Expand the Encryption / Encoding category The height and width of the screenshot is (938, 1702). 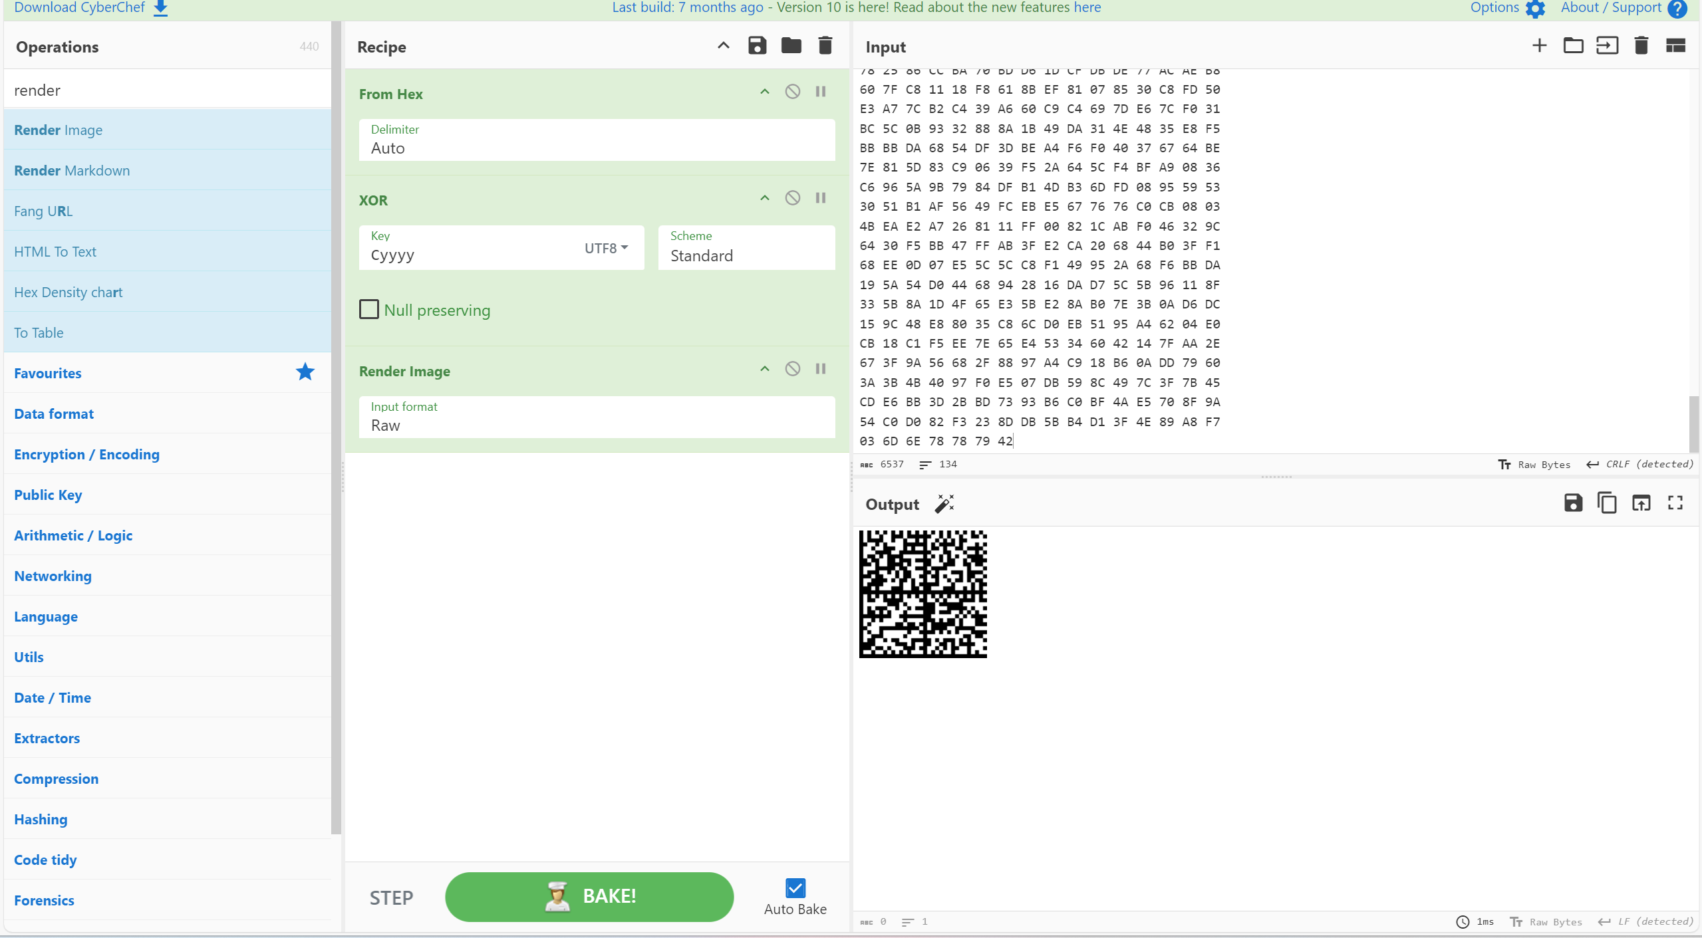tap(87, 454)
